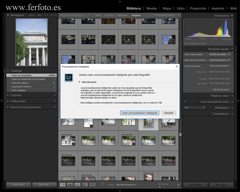Toggle the Fotografía original checkbox

(x=186, y=43)
